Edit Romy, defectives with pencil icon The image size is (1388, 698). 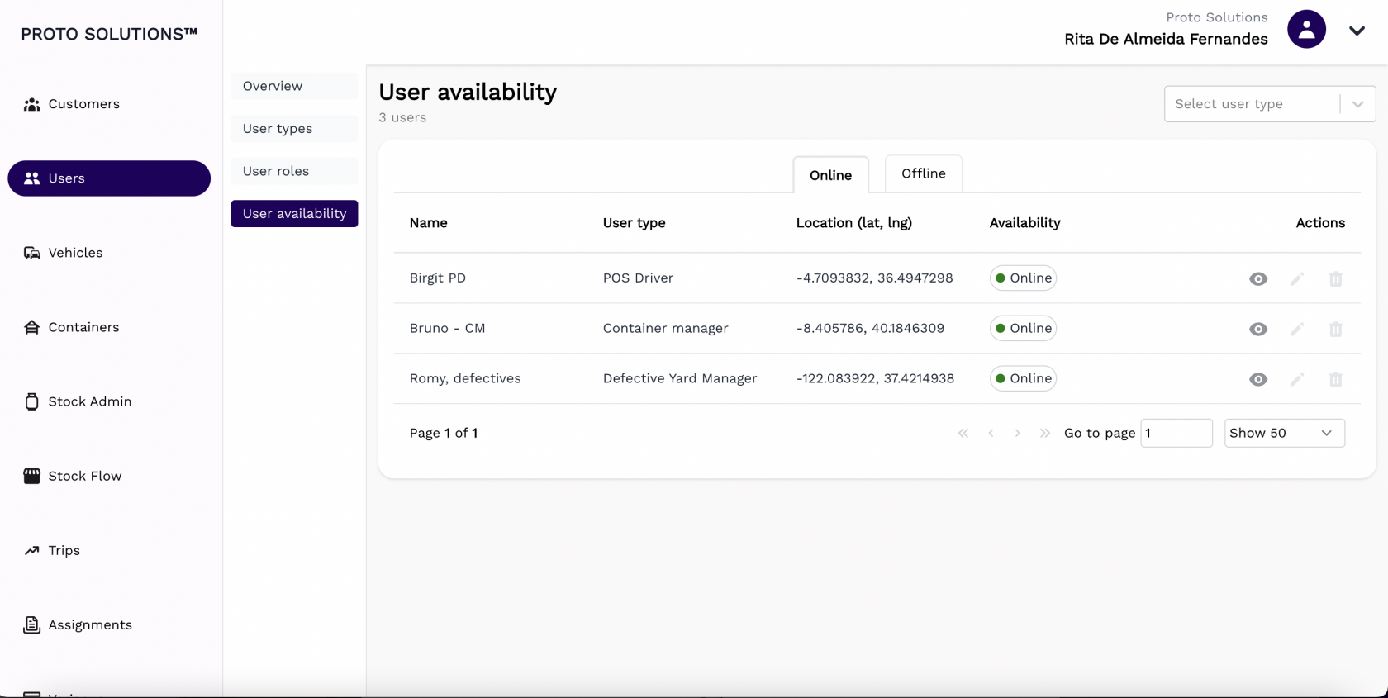1297,379
